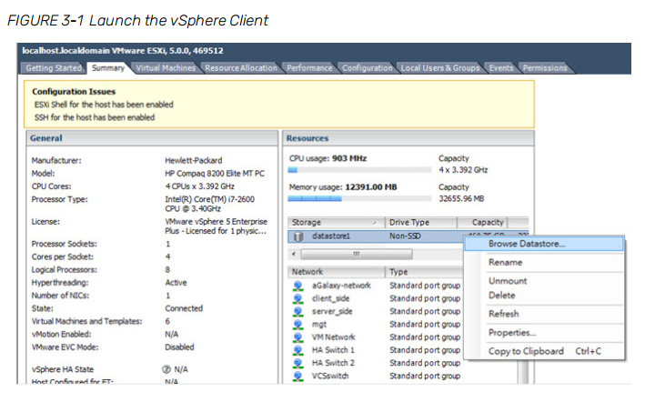This screenshot has height=402, width=645.
Task: Click the HA Switch 1 network icon
Action: (x=297, y=350)
